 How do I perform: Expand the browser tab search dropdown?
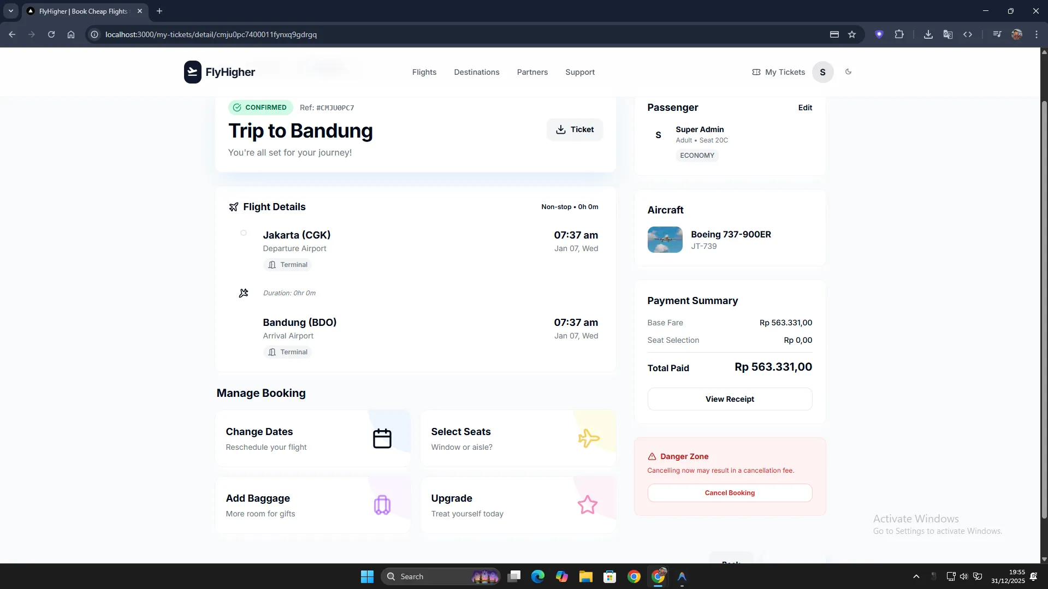[x=10, y=11]
